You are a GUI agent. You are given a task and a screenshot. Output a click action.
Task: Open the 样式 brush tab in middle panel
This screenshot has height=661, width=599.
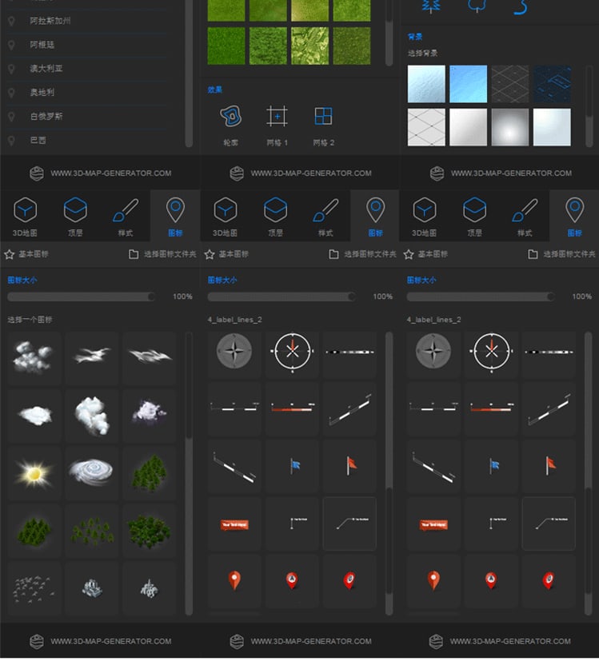tap(325, 216)
